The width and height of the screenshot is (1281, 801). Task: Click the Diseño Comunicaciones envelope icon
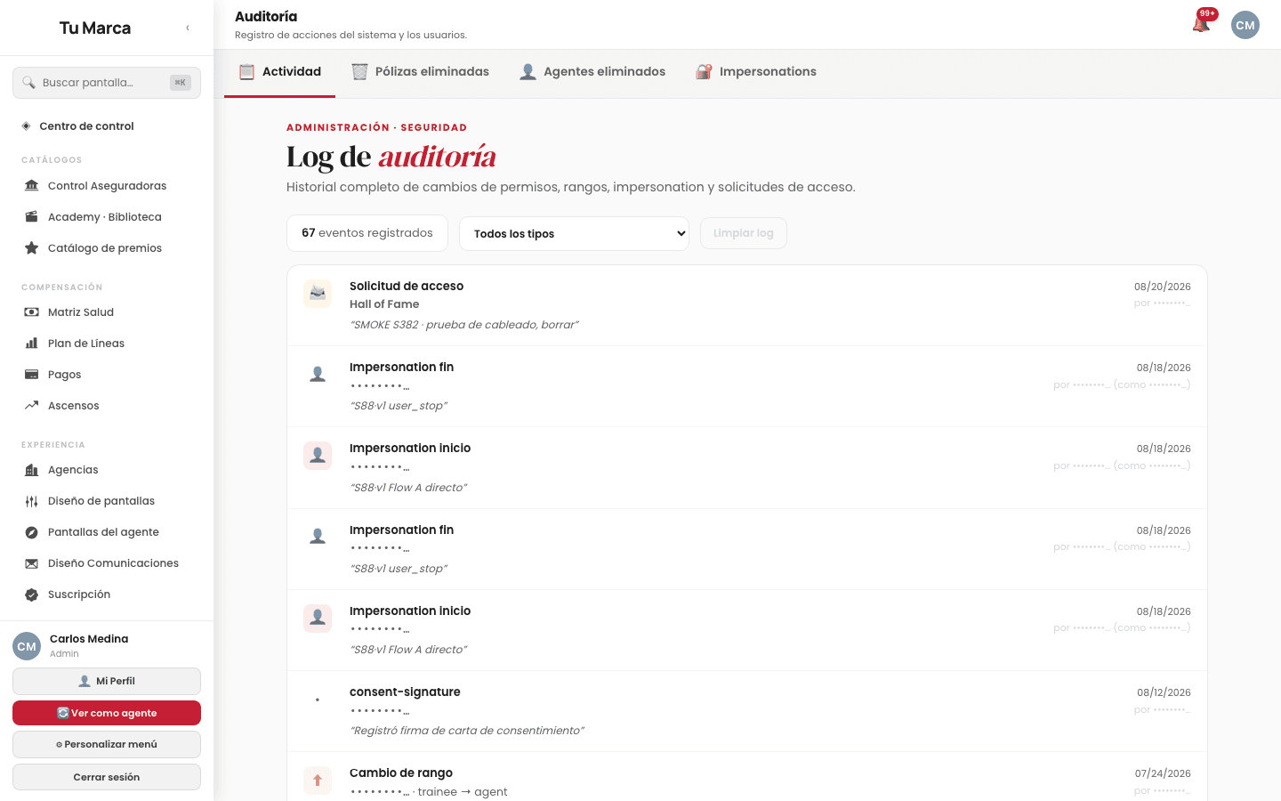[32, 563]
